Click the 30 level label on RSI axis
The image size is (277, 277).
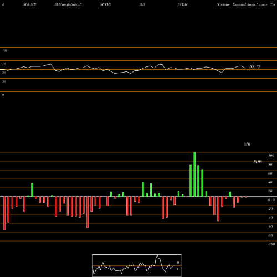(4, 81)
